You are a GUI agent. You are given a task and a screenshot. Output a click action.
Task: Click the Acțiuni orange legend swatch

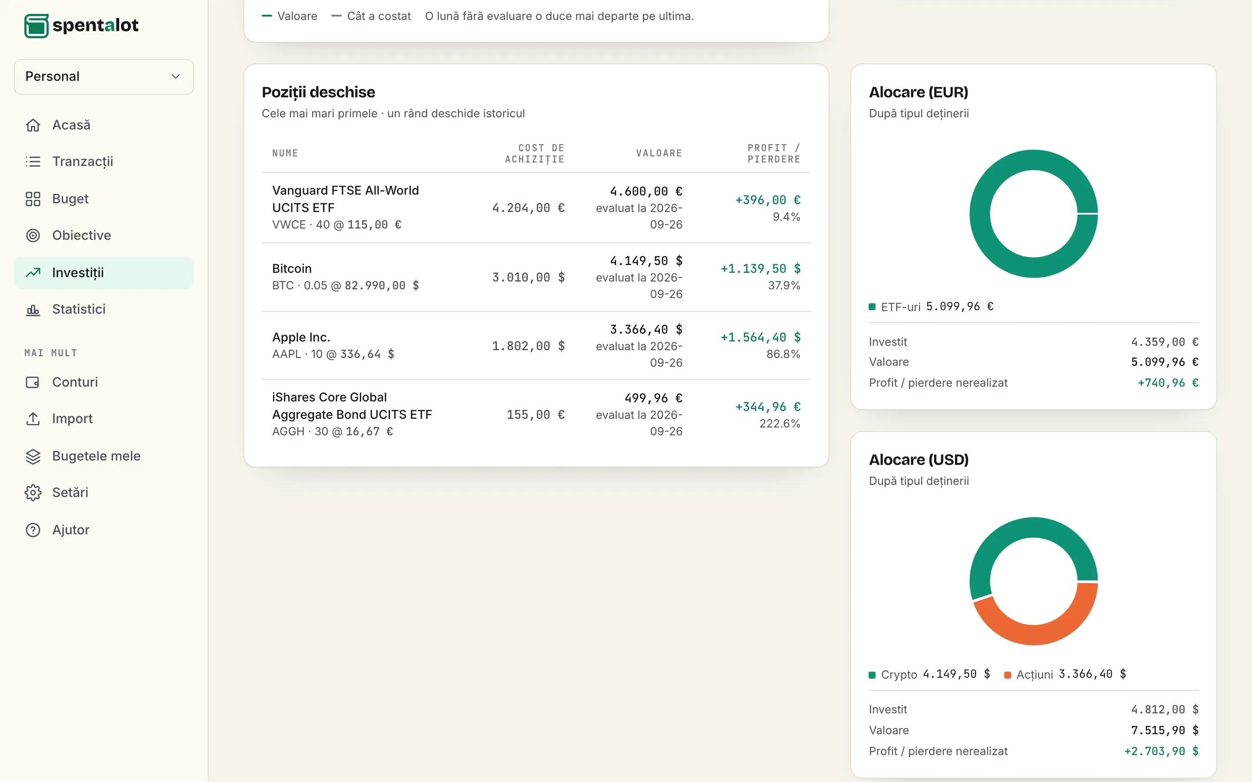point(1007,674)
